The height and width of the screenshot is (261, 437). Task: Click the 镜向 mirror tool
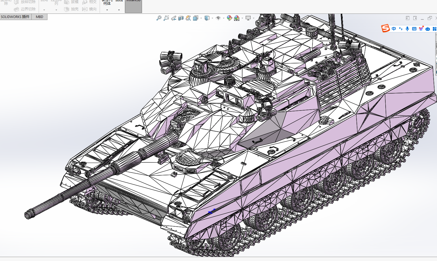[x=89, y=9]
